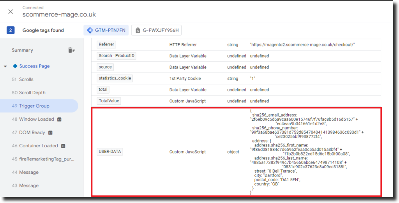Click the checkout URL referrer value
The image size is (399, 203).
tap(302, 45)
